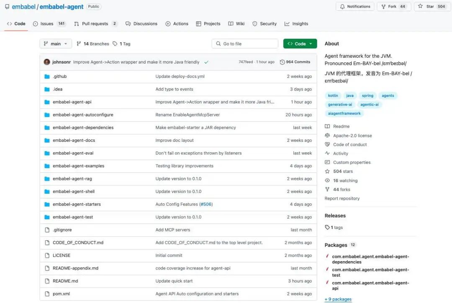
Task: View 14 Branches
Action: tap(93, 44)
